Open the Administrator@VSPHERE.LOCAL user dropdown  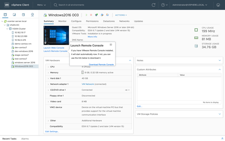pyautogui.click(x=190, y=5)
